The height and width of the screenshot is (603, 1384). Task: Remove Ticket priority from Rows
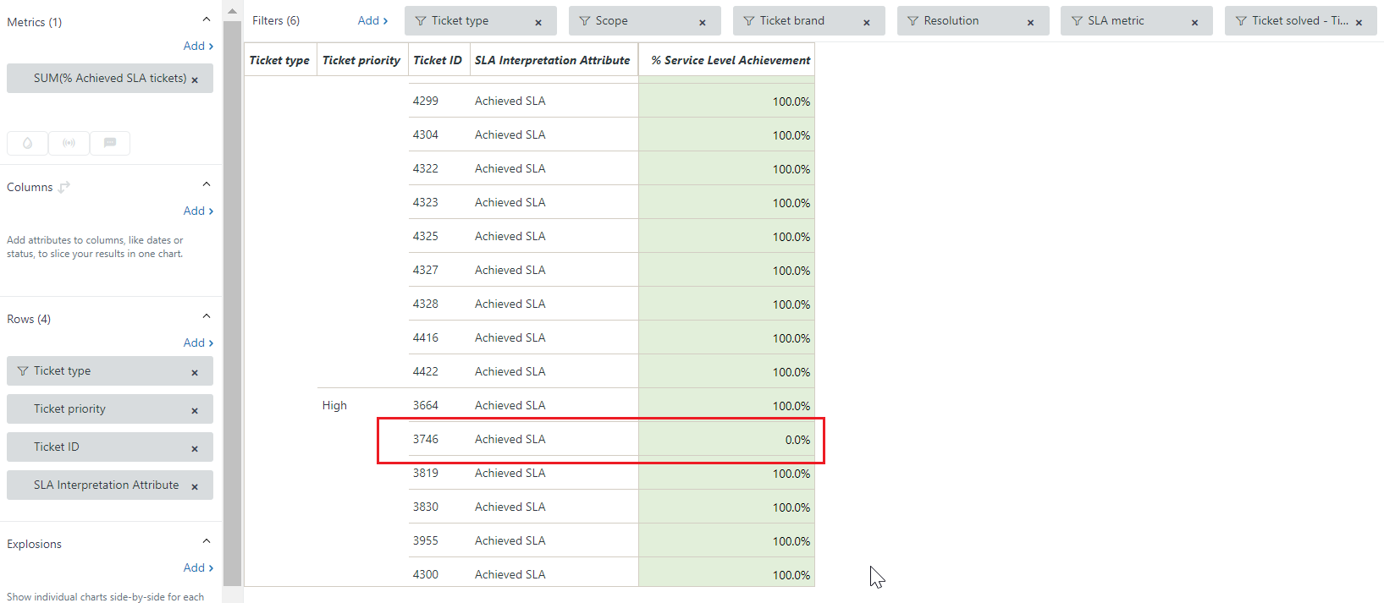tap(195, 410)
